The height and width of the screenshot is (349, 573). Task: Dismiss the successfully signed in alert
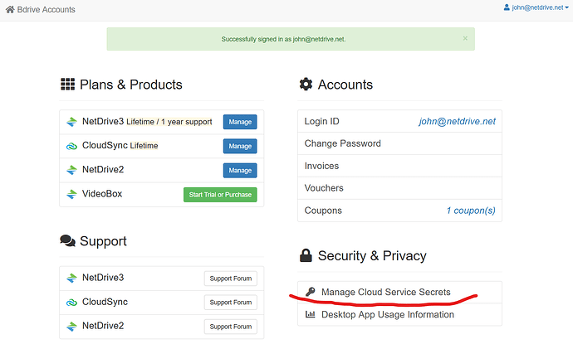(x=464, y=38)
